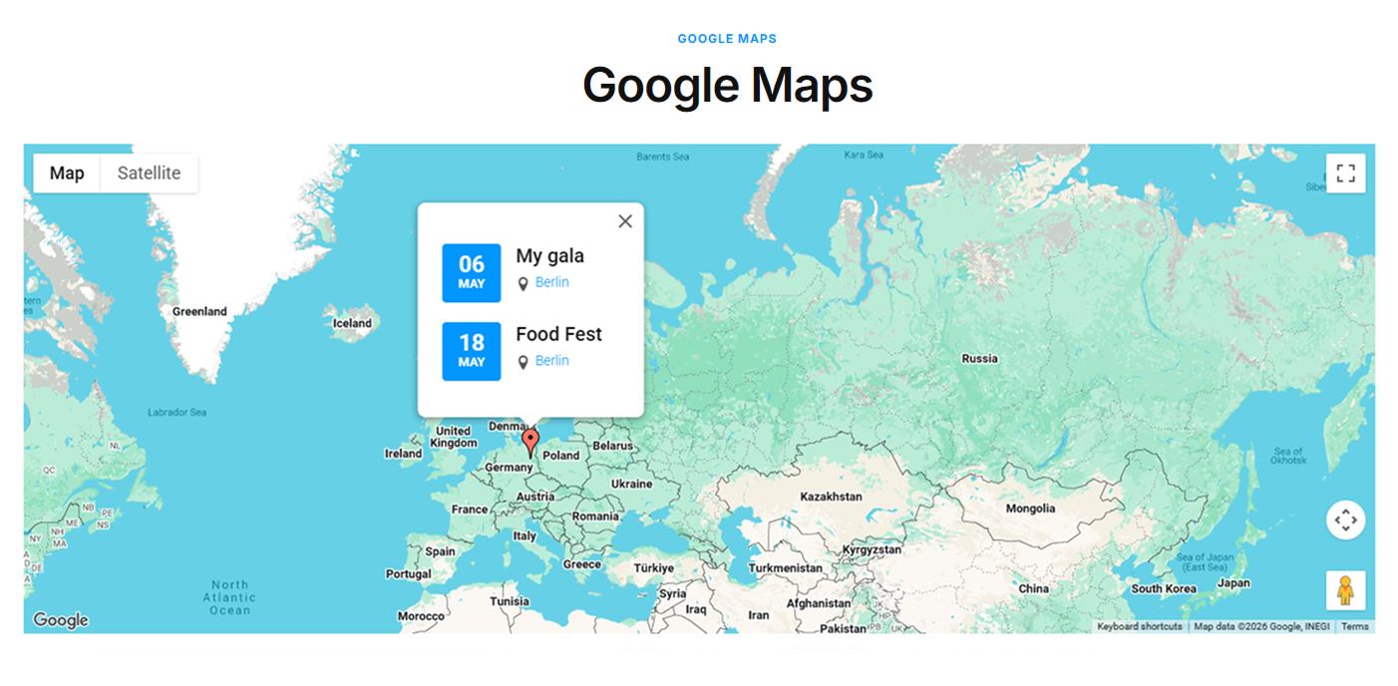The width and height of the screenshot is (1398, 686).
Task: Click the Ireland map label
Action: (404, 454)
